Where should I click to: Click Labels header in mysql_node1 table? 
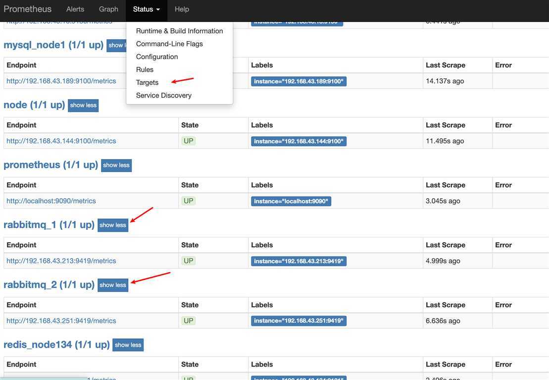coord(262,65)
